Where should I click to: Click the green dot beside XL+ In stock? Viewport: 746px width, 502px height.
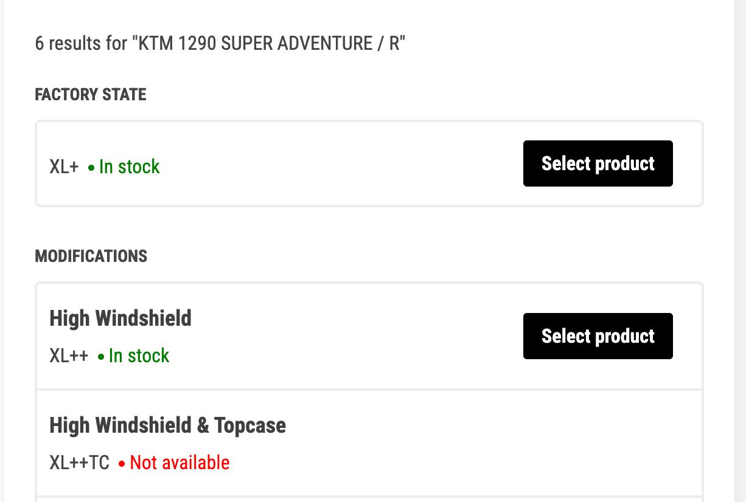pos(91,168)
